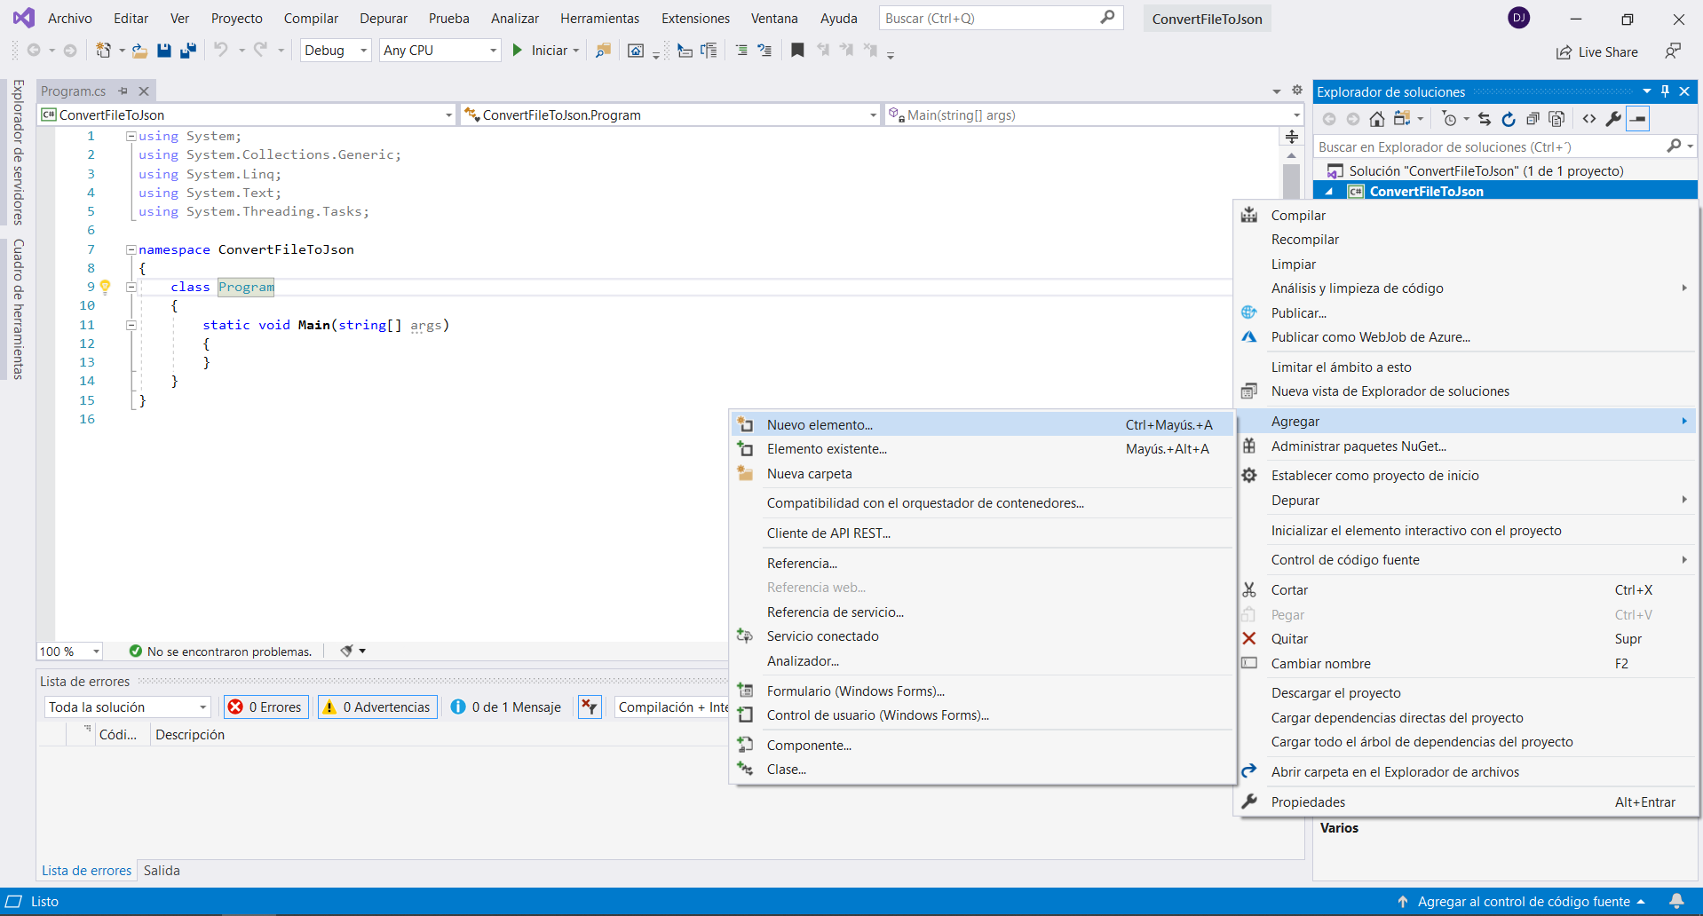The width and height of the screenshot is (1703, 916).
Task: Click the bookmark icon in the toolbar
Action: pyautogui.click(x=797, y=51)
